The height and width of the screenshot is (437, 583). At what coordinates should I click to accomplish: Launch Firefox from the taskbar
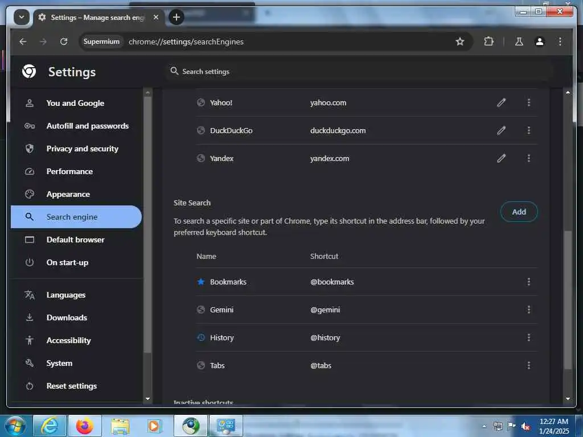[x=85, y=426]
